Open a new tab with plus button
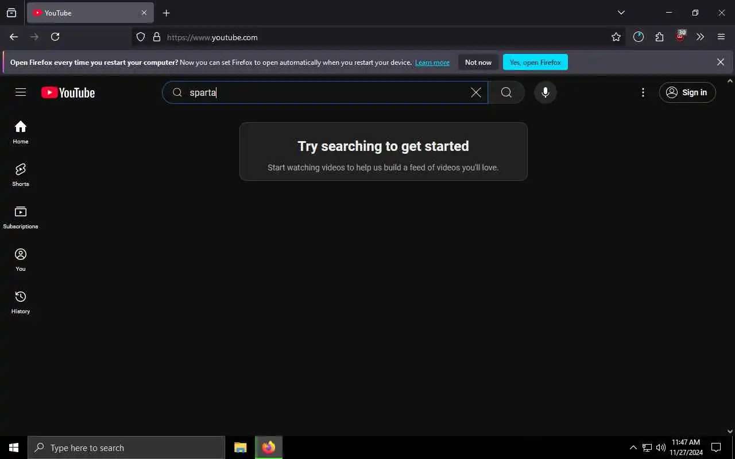The height and width of the screenshot is (459, 735). 167,13
